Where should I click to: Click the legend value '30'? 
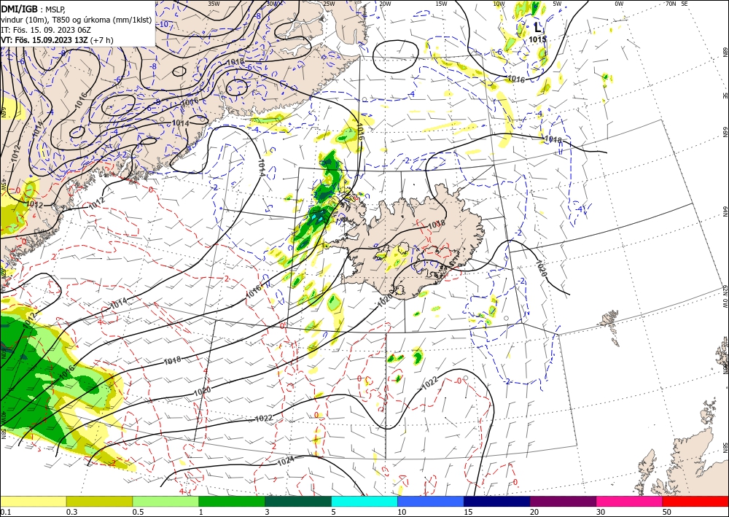[x=601, y=512]
